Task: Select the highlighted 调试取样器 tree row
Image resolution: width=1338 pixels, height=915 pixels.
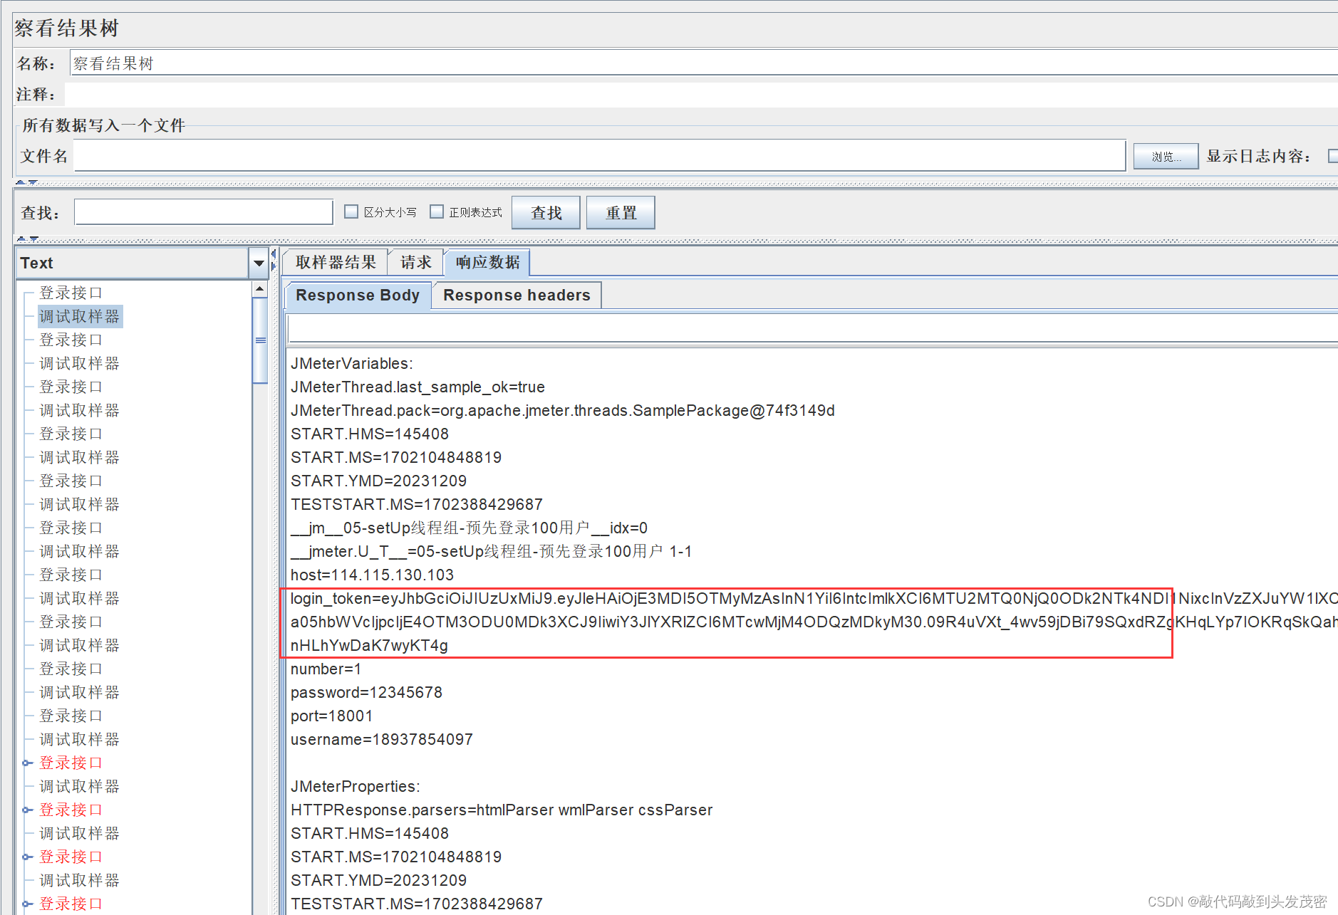Action: click(x=80, y=316)
